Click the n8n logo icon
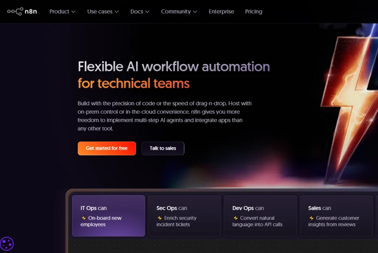Image resolution: width=378 pixels, height=253 pixels. (15, 11)
